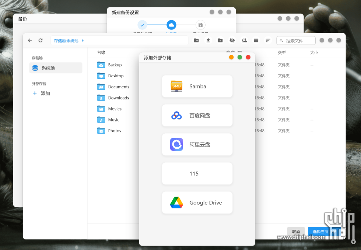Screen dimensions: 361x250
Task: Maximize the 添加外部存储 dialog with green button
Action: pos(240,57)
